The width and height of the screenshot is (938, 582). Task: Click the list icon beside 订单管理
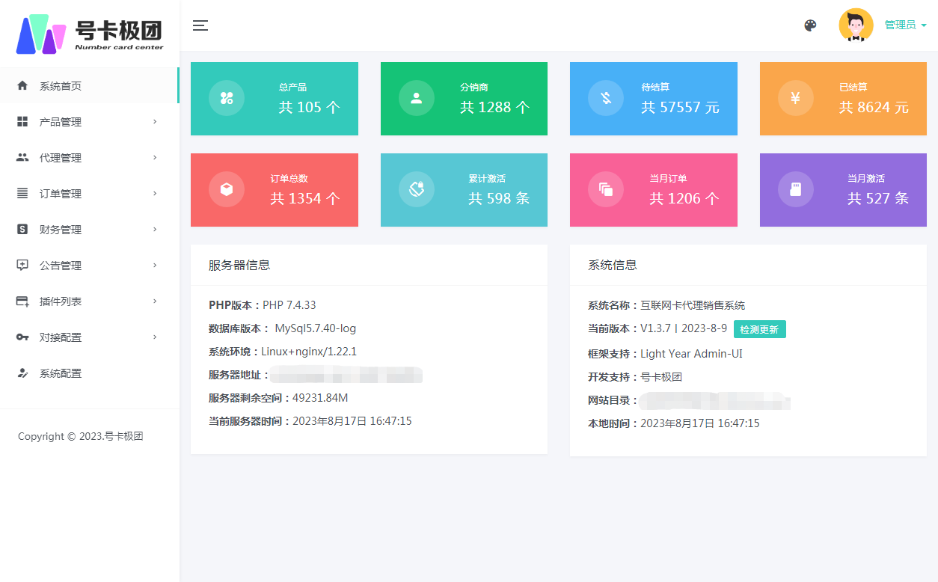click(x=22, y=194)
